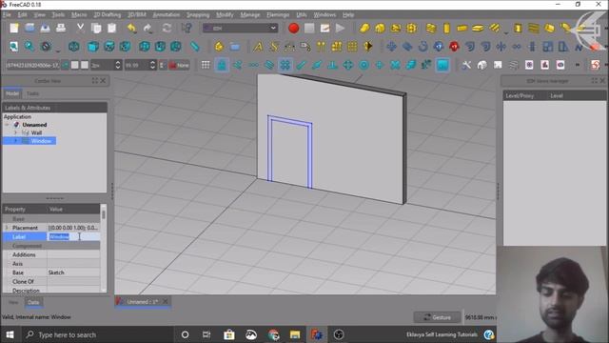The height and width of the screenshot is (343, 609).
Task: Refresh the document
Action: tap(167, 28)
